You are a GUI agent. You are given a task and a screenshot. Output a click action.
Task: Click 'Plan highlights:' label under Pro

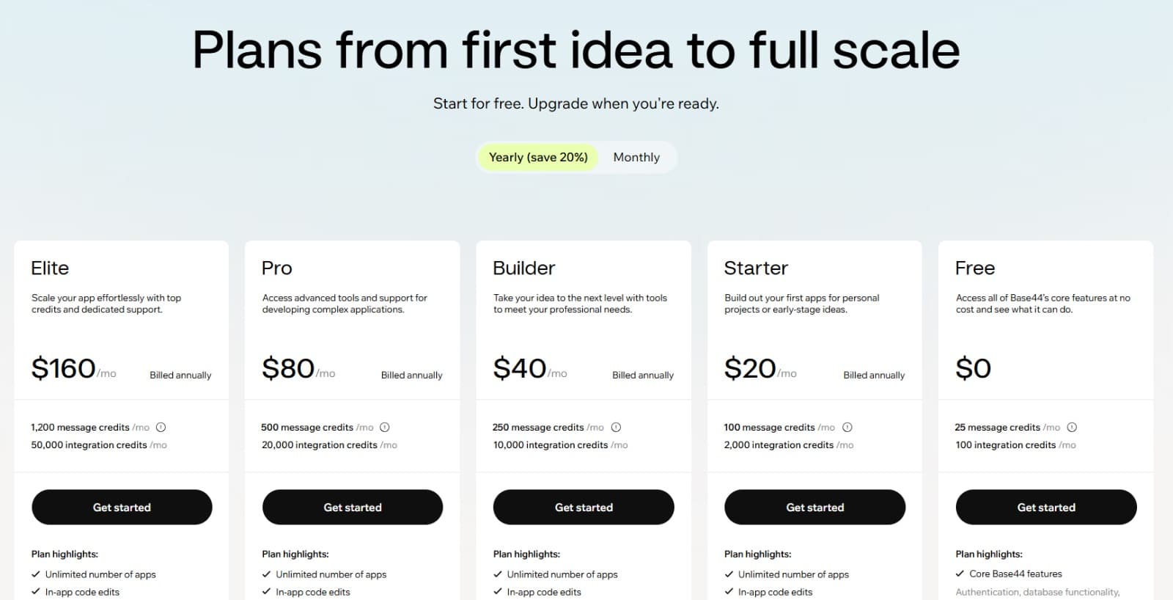pyautogui.click(x=296, y=554)
